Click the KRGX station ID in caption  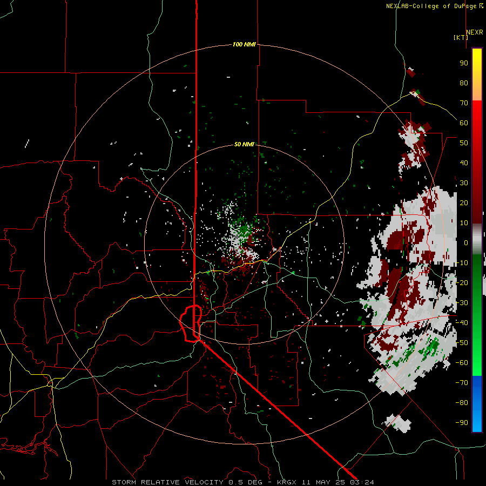click(x=287, y=482)
